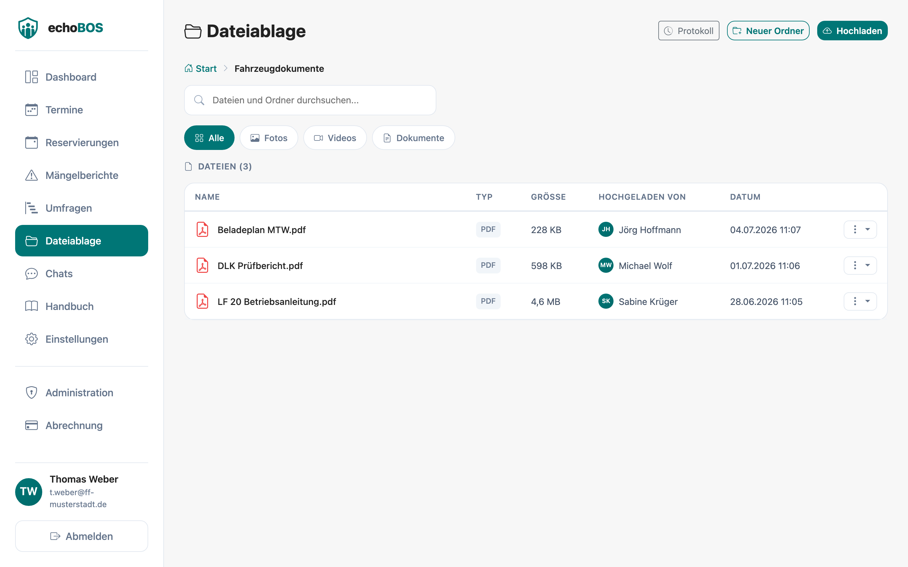Open actions dropdown for Beladeplan MTW.pdf
908x567 pixels.
[860, 230]
